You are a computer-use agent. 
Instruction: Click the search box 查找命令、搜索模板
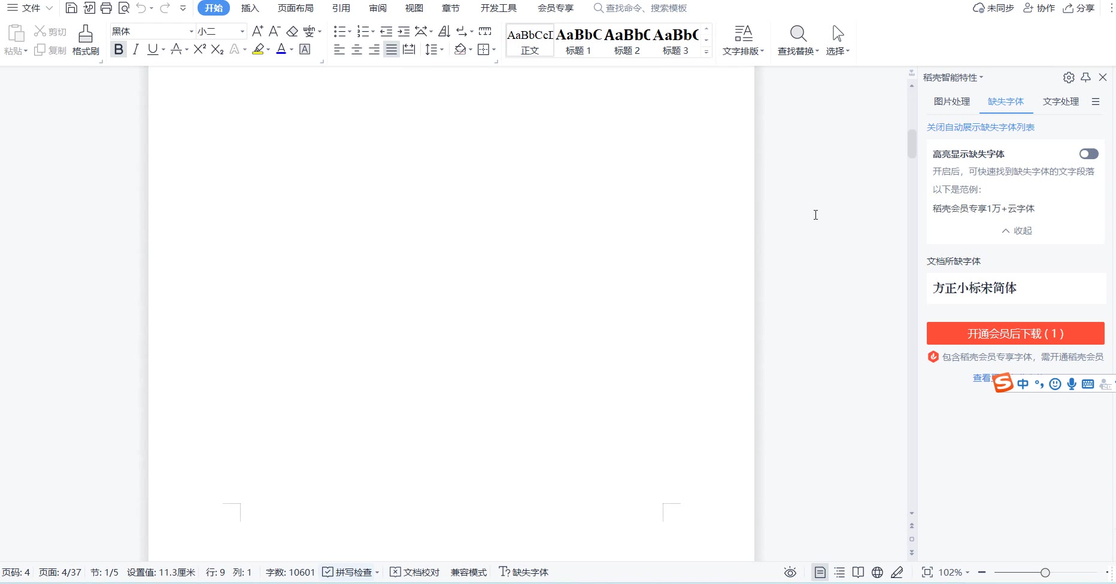coord(640,8)
